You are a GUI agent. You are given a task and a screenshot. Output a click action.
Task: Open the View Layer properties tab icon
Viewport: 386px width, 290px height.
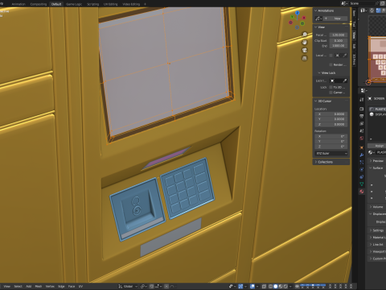click(362, 123)
